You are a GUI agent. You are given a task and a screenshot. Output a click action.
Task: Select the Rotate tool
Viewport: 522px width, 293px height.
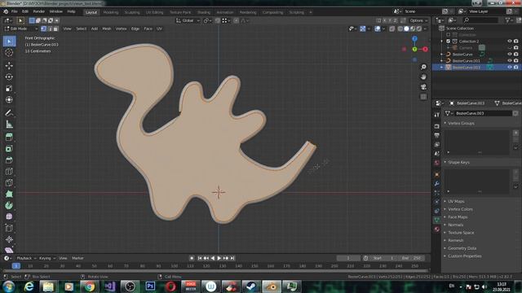(9, 77)
